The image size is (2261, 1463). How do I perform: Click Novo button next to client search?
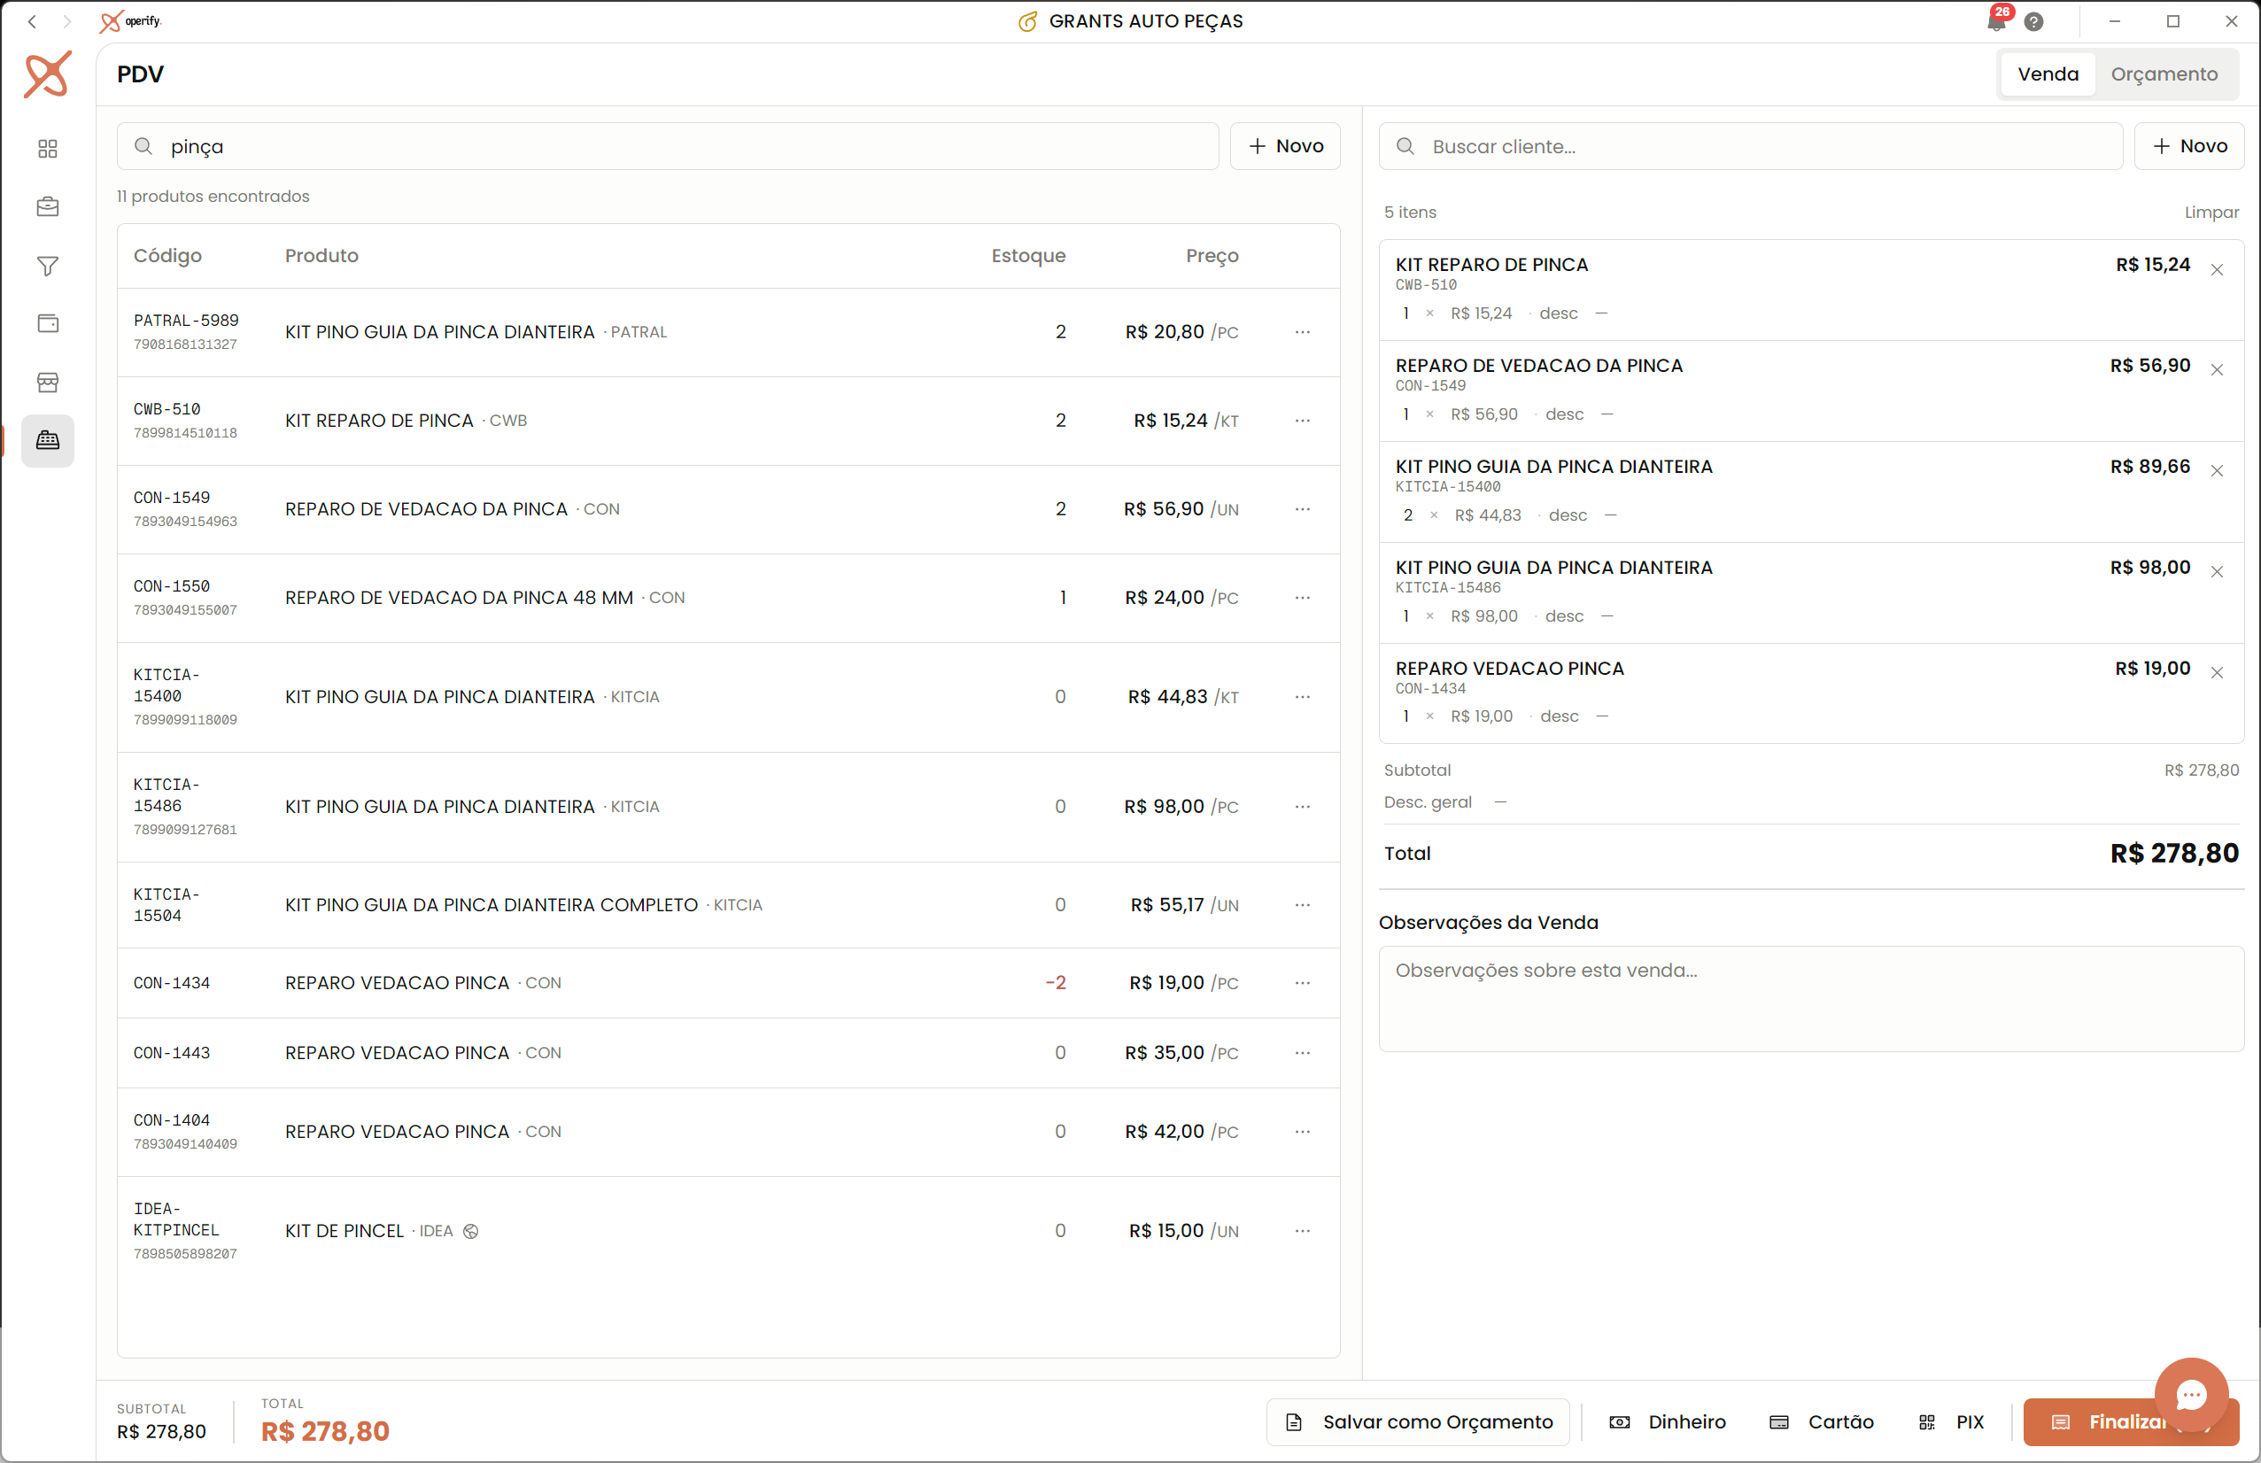2188,145
